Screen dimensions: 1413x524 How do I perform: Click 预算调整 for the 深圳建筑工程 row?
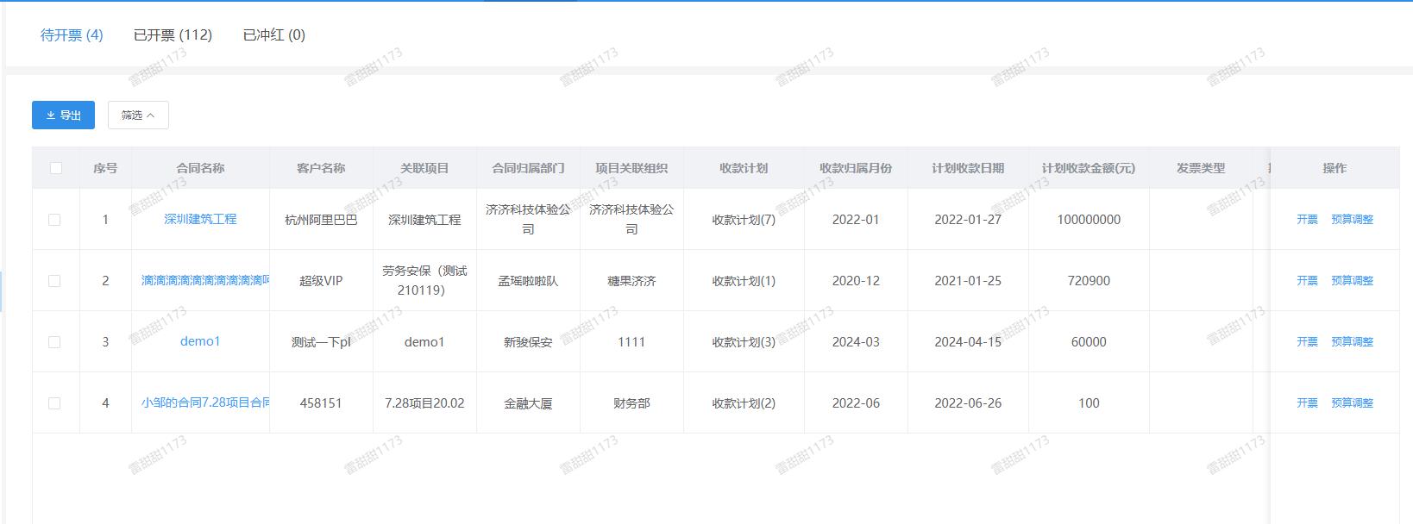point(1352,220)
